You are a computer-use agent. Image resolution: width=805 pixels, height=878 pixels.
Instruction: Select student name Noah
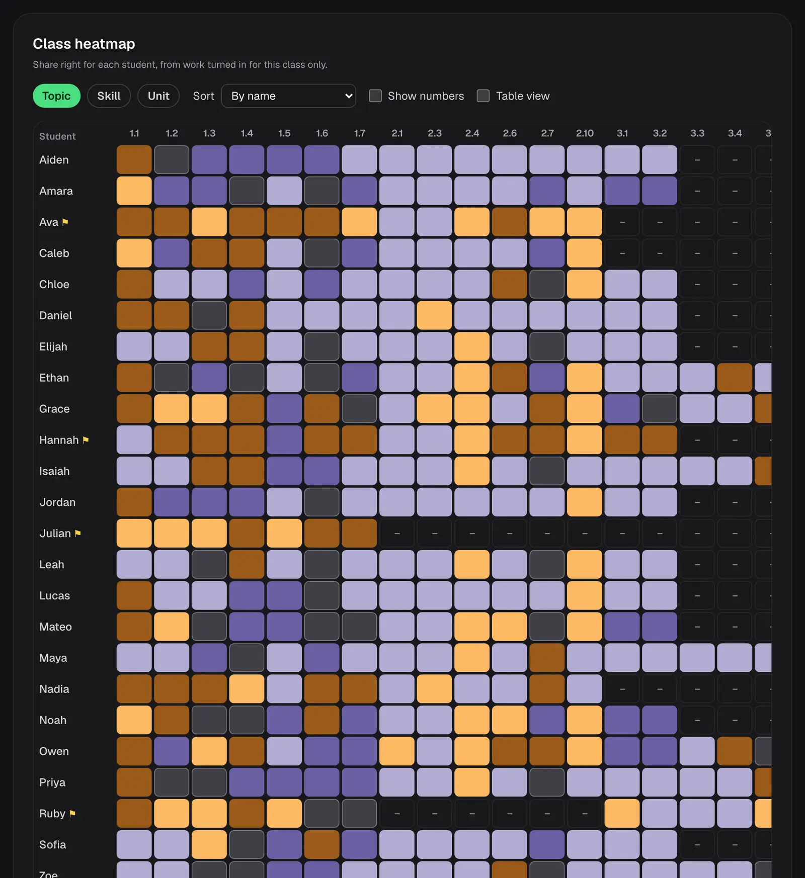pos(53,720)
